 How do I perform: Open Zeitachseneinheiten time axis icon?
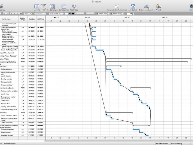tap(146, 7)
